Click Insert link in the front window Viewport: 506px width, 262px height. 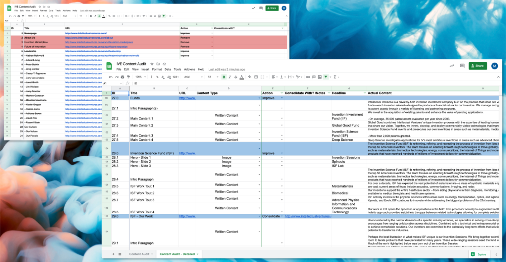(308, 77)
